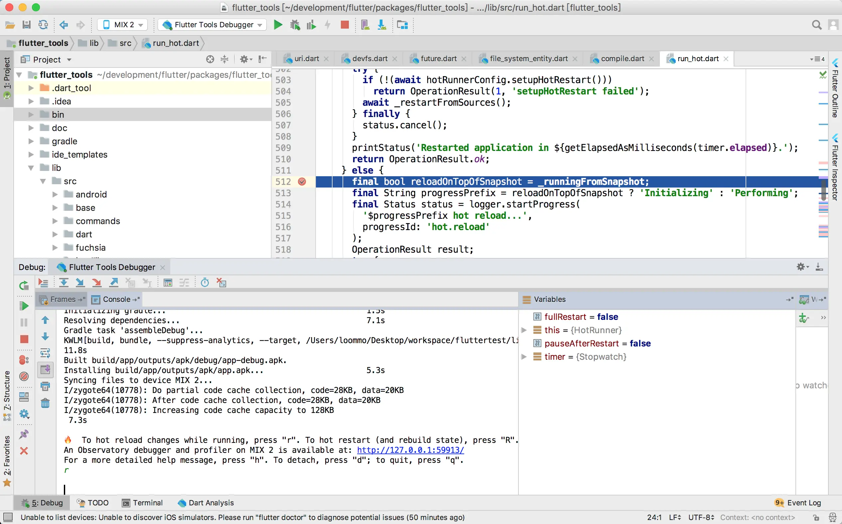Click the Rerun debugger icon

tap(24, 286)
